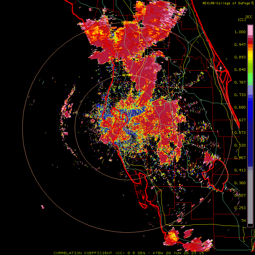Select the 0.253 legend value

click(240, 208)
